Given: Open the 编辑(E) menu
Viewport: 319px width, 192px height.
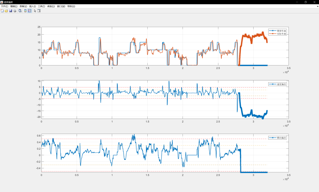Looking at the screenshot, I should click(14, 6).
